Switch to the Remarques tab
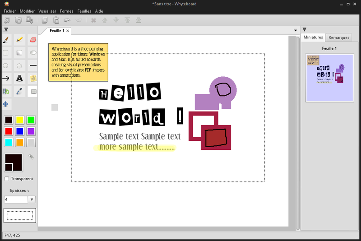Image resolution: width=361 pixels, height=241 pixels. point(339,37)
